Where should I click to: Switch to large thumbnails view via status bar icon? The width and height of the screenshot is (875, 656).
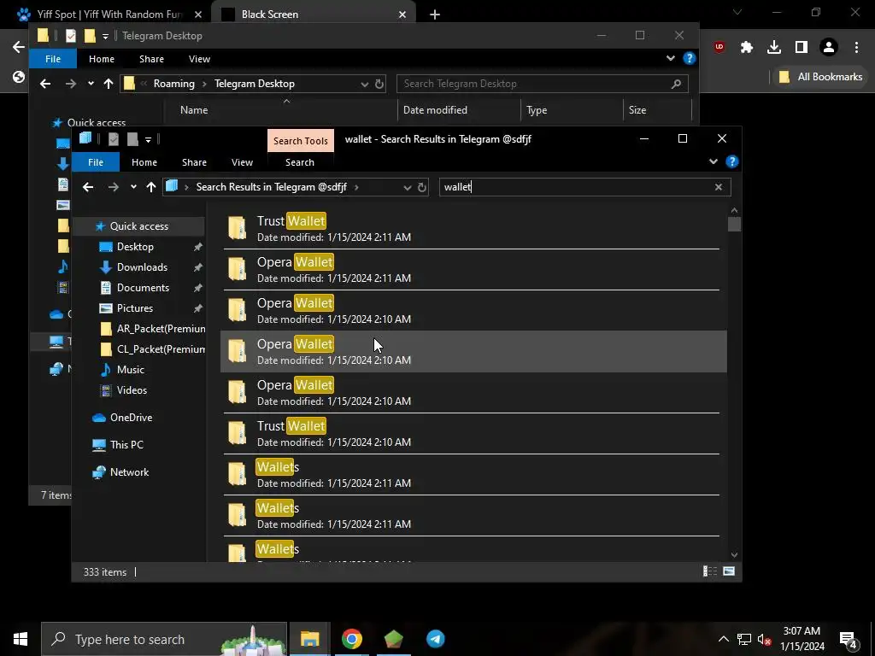729,571
